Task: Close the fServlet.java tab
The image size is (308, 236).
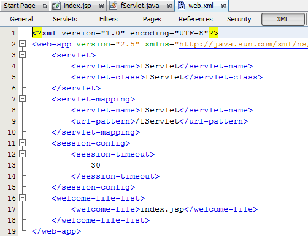Action: [x=169, y=6]
